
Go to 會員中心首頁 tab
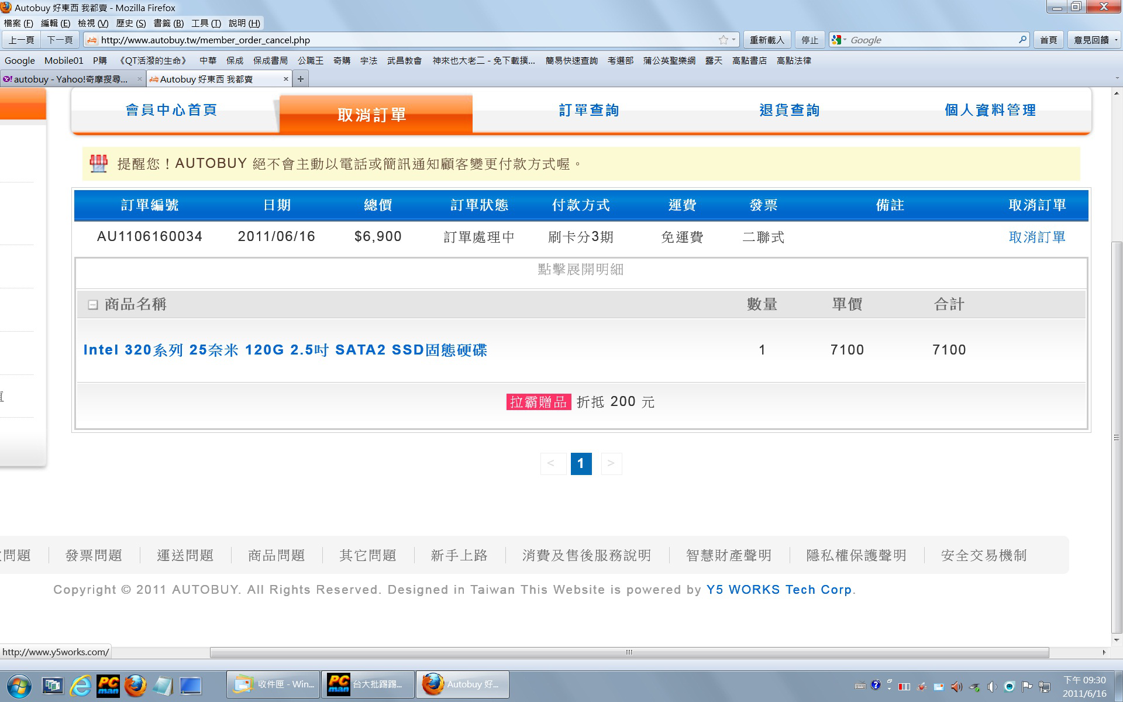pyautogui.click(x=171, y=110)
